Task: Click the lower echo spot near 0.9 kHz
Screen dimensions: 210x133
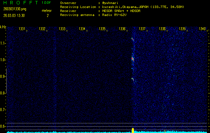Action: 133,79
